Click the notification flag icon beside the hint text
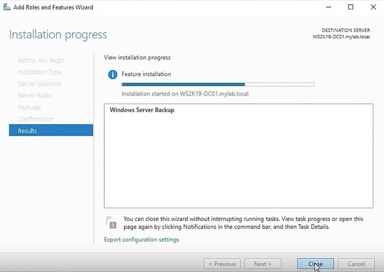384x272 pixels. tap(111, 222)
